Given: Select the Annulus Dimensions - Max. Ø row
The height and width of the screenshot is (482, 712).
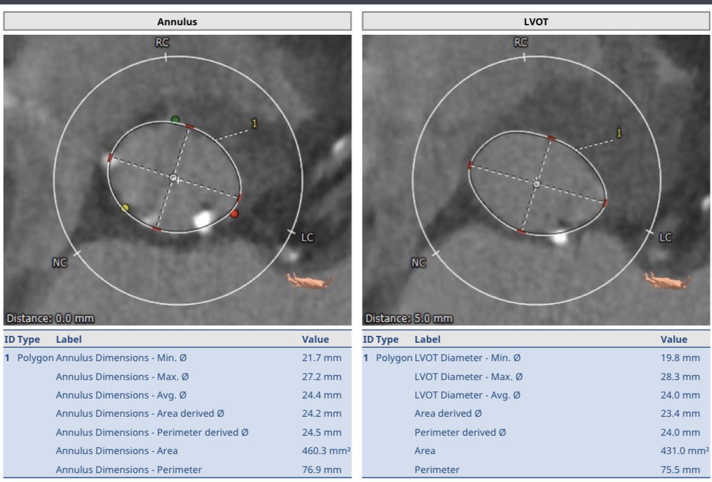Looking at the screenshot, I should (x=177, y=377).
